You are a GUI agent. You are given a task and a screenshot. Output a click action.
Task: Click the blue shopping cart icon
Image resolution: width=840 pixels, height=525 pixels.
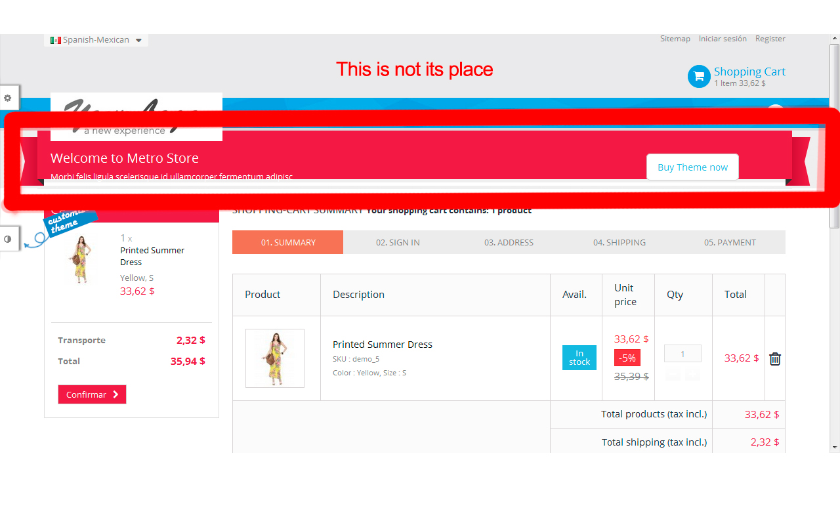[x=699, y=76]
